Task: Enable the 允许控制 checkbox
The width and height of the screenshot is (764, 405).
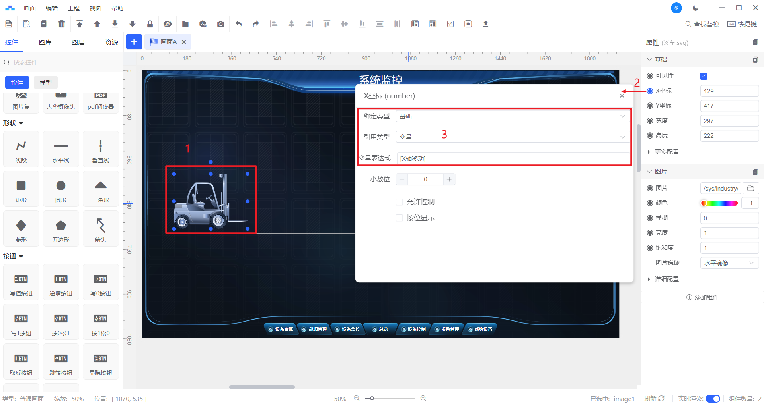Action: point(400,202)
